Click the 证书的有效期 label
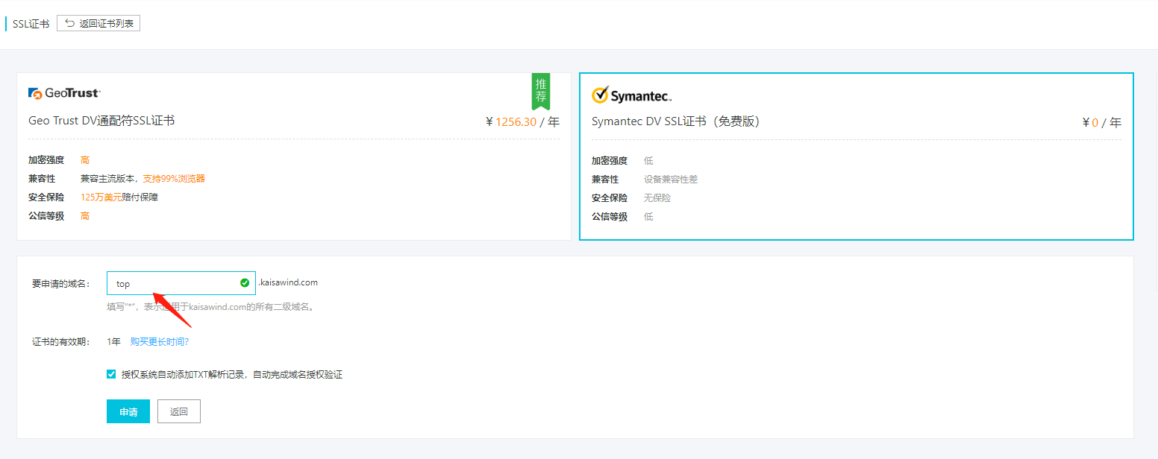 pos(61,341)
